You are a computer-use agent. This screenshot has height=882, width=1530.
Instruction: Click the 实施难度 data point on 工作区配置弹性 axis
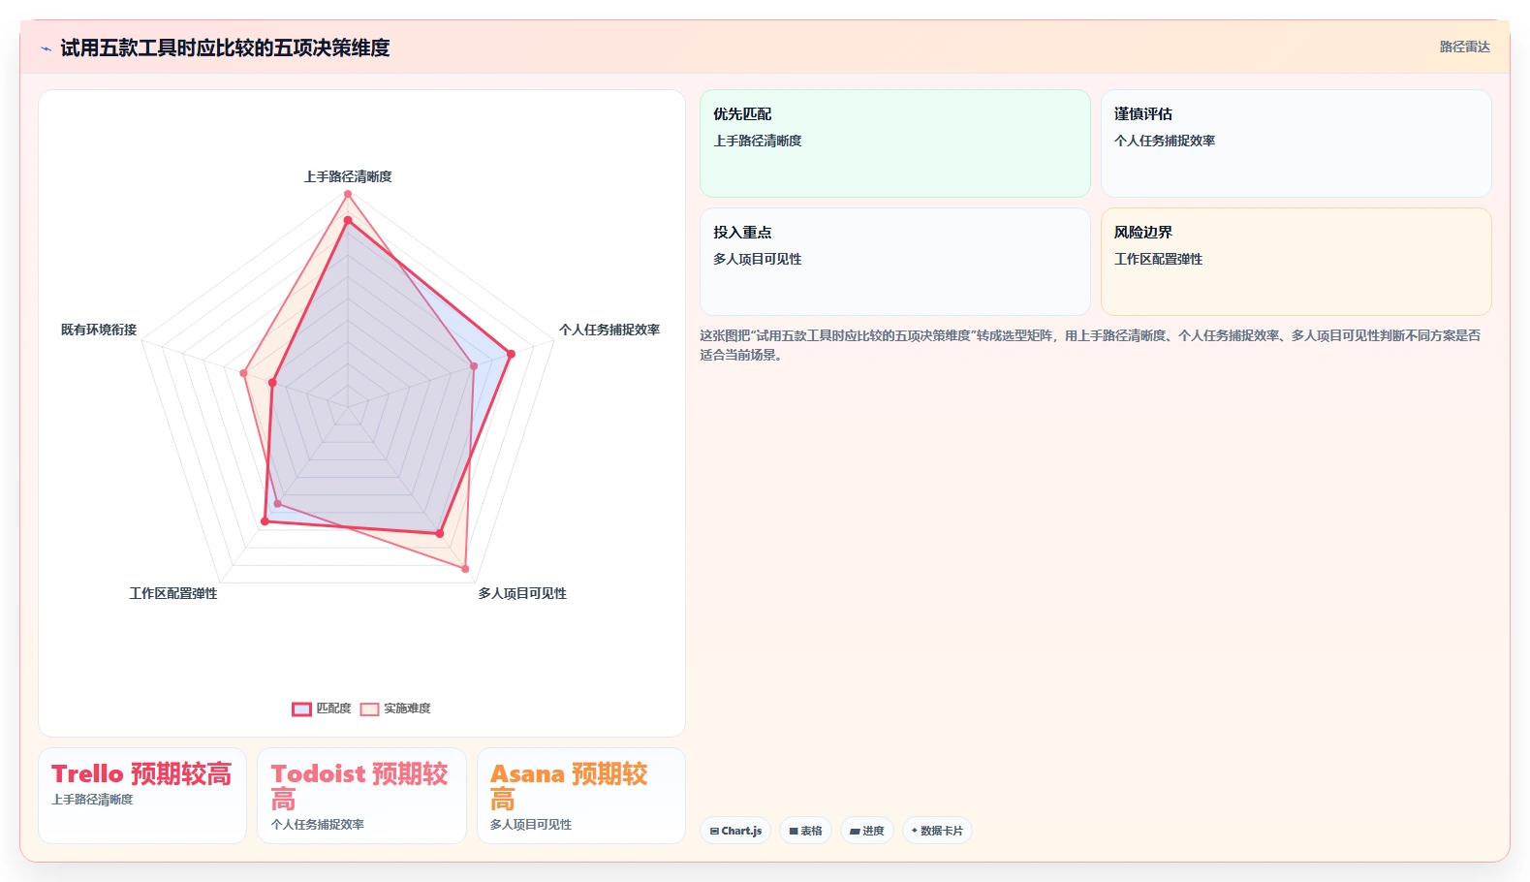click(277, 504)
